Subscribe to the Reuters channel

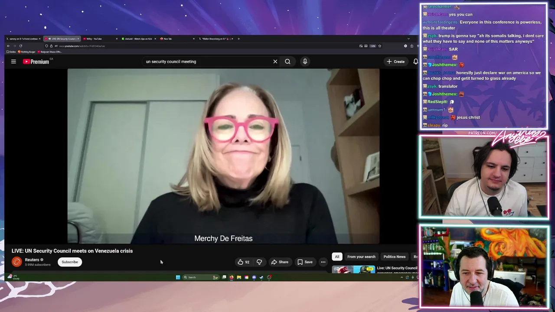(x=70, y=262)
